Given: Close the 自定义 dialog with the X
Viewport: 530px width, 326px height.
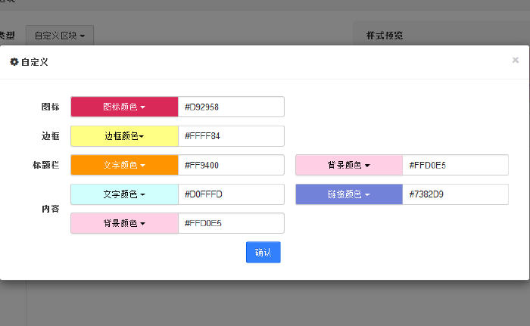Looking at the screenshot, I should 516,60.
